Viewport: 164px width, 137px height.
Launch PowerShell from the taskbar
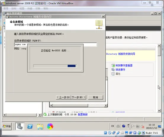[x=30, y=126]
